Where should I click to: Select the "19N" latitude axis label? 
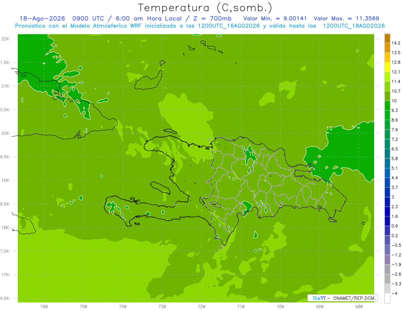coord(5,180)
